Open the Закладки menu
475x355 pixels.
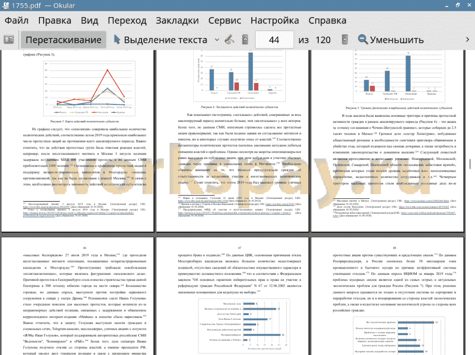177,20
